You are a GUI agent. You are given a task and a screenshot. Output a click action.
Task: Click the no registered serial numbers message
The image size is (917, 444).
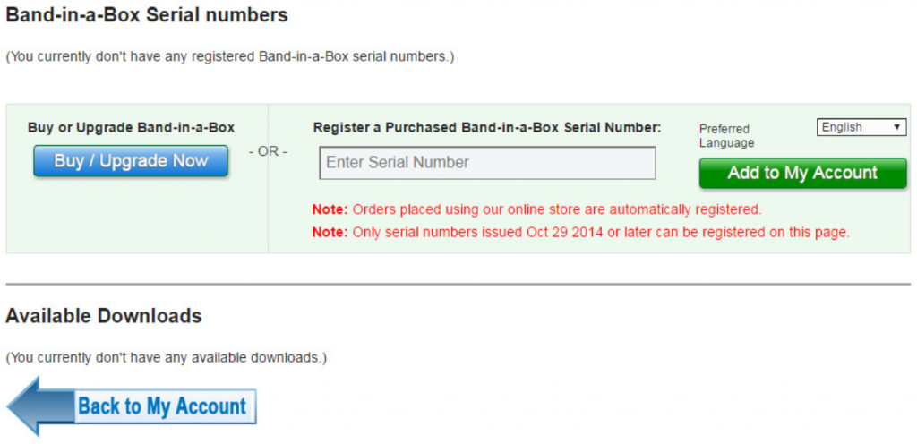pyautogui.click(x=230, y=57)
